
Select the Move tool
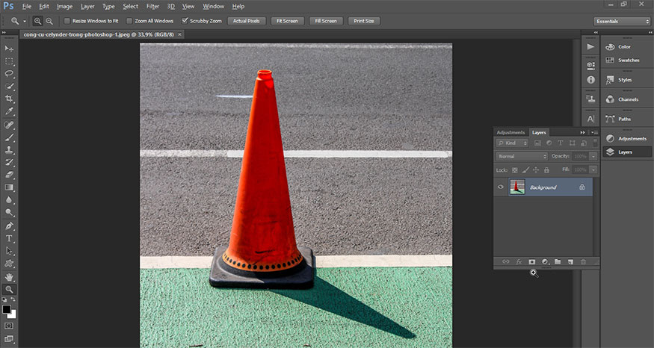point(10,49)
